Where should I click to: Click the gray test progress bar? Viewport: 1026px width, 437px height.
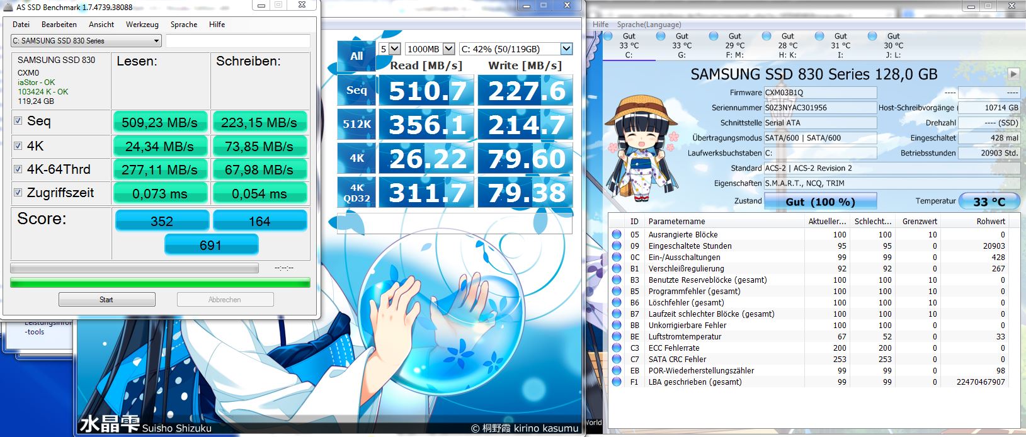coord(134,268)
